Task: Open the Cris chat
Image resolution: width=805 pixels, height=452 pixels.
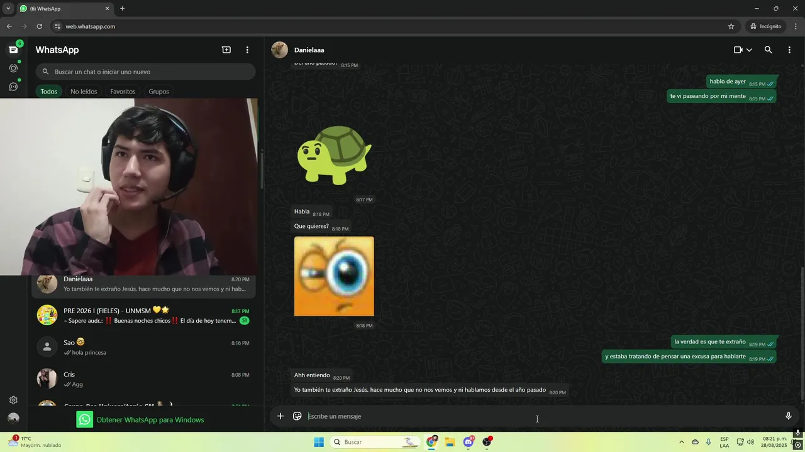Action: pyautogui.click(x=144, y=379)
